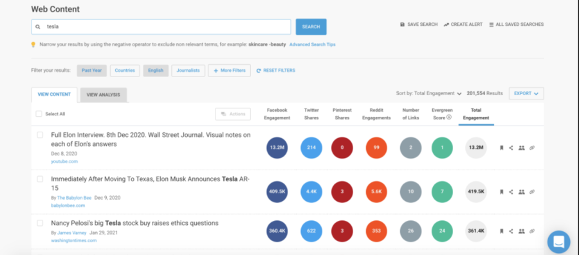Click the 361.4K total engagement bubble
The image size is (579, 255).
click(476, 231)
